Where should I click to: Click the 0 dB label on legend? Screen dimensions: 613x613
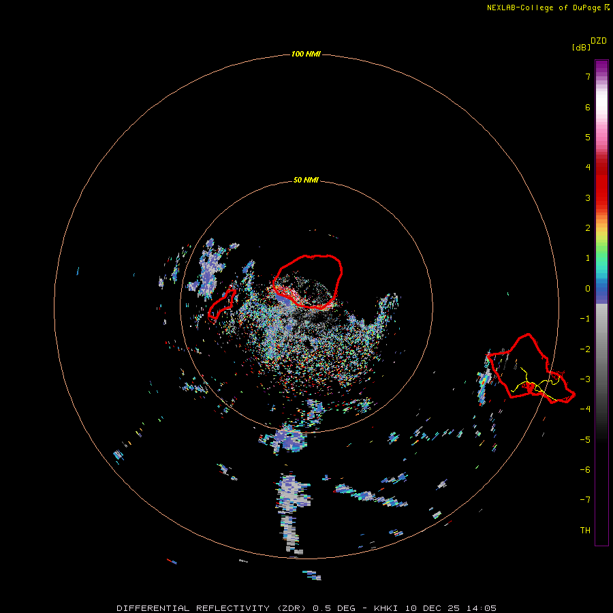[588, 289]
